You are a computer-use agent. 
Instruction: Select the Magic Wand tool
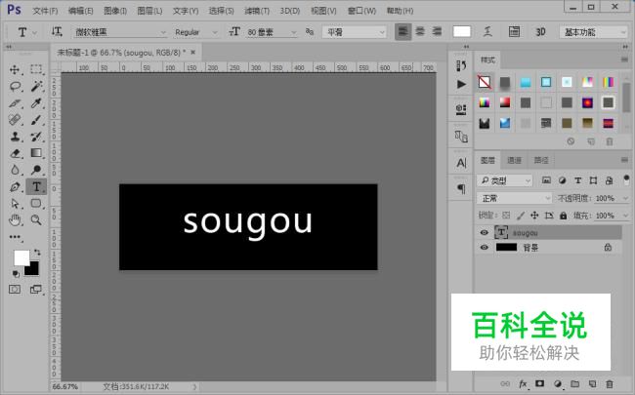(36, 86)
